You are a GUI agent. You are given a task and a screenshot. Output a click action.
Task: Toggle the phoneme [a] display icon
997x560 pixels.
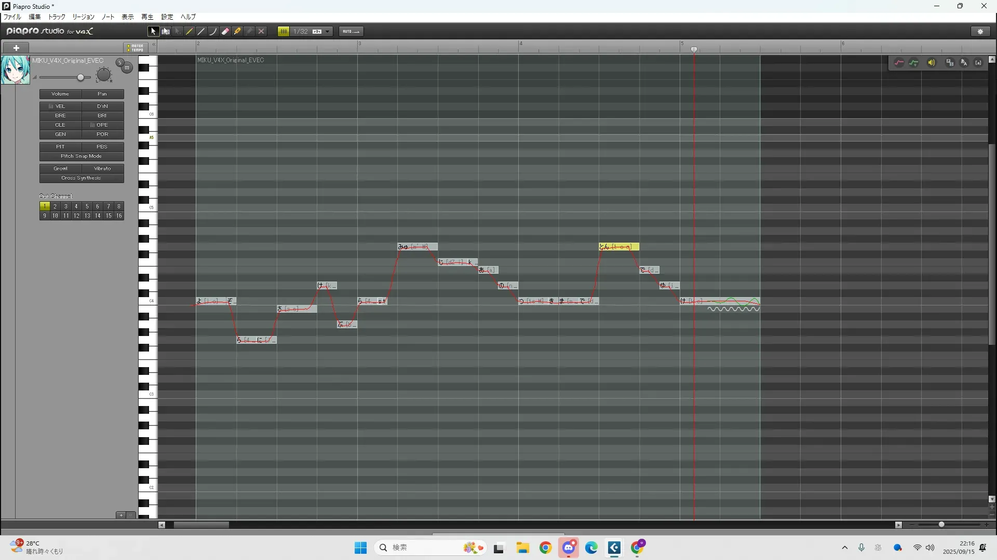(x=978, y=63)
